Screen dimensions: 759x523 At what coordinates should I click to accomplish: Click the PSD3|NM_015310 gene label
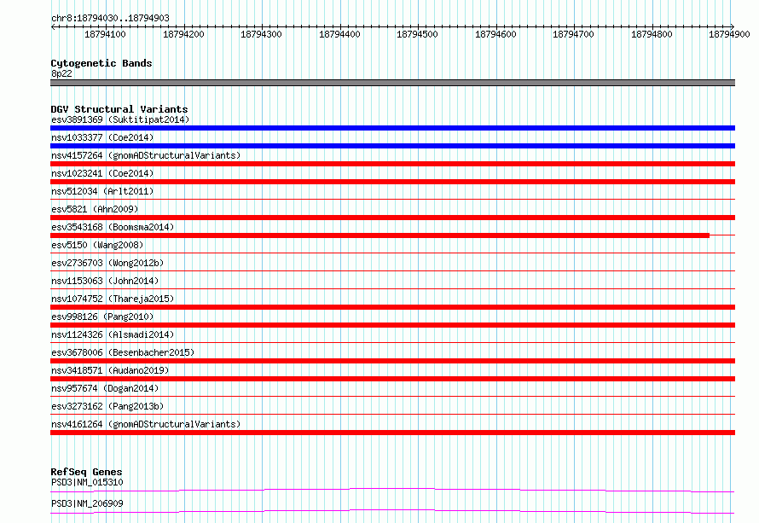(87, 482)
